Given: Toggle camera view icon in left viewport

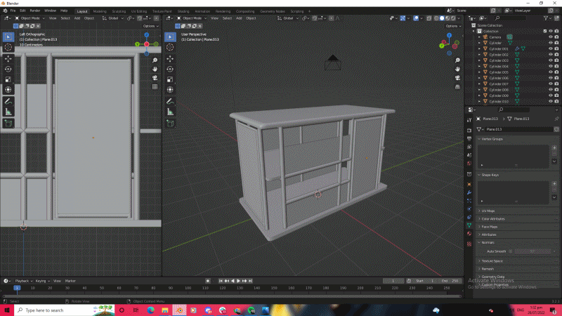Looking at the screenshot, I should (x=155, y=77).
